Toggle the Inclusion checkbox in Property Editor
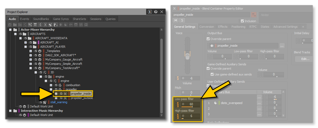This screenshot has width=318, height=128. [242, 21]
